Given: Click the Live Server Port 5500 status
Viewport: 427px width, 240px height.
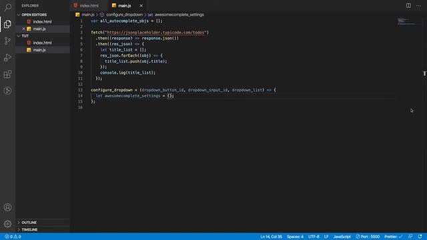Looking at the screenshot, I should pyautogui.click(x=368, y=237).
